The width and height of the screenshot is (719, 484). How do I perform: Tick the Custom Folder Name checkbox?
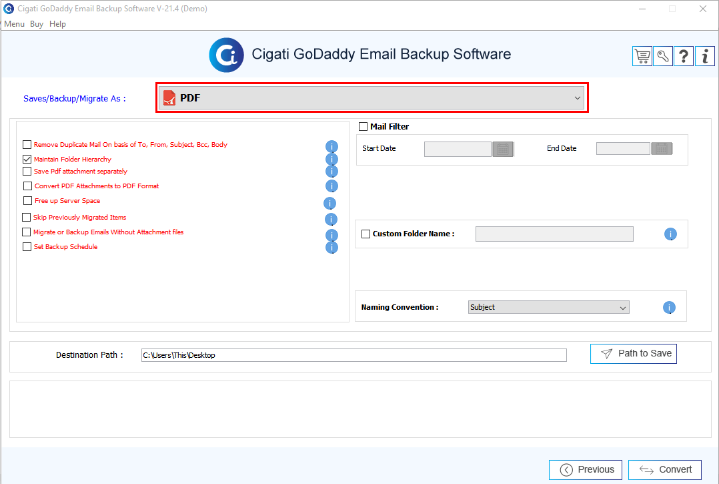tap(366, 234)
